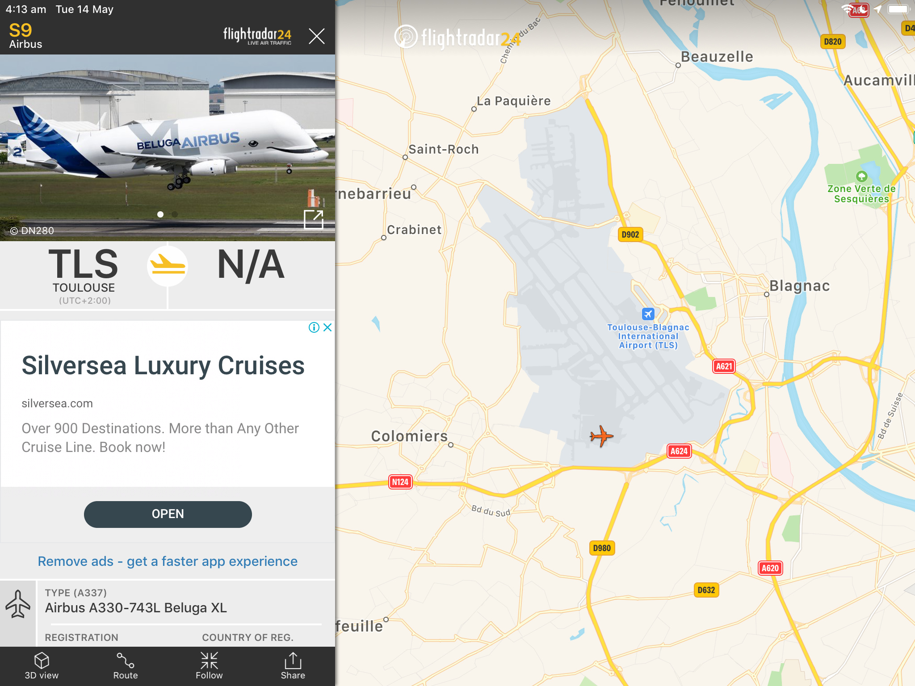Follow the Remove ads link
Viewport: 915px width, 686px height.
coord(168,561)
